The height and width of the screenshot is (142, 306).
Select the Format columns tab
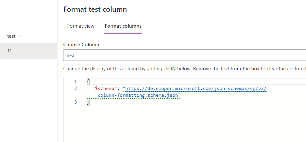click(123, 26)
